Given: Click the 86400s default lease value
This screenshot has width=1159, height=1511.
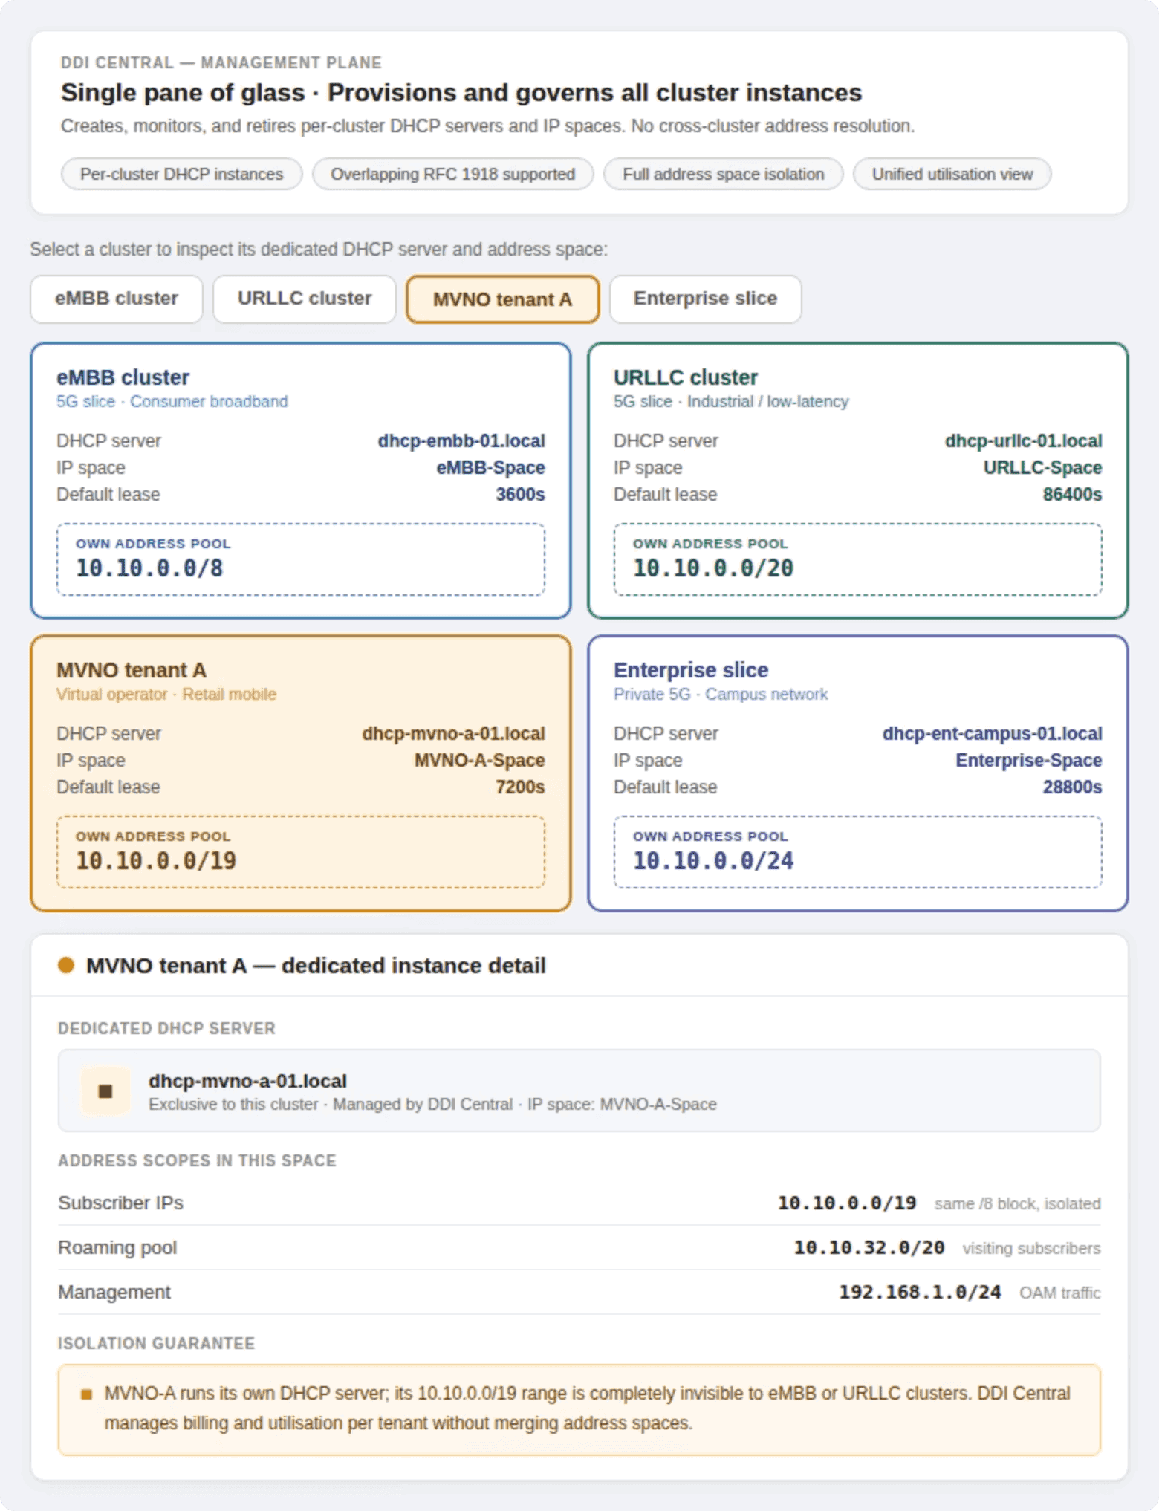Looking at the screenshot, I should pyautogui.click(x=1072, y=495).
